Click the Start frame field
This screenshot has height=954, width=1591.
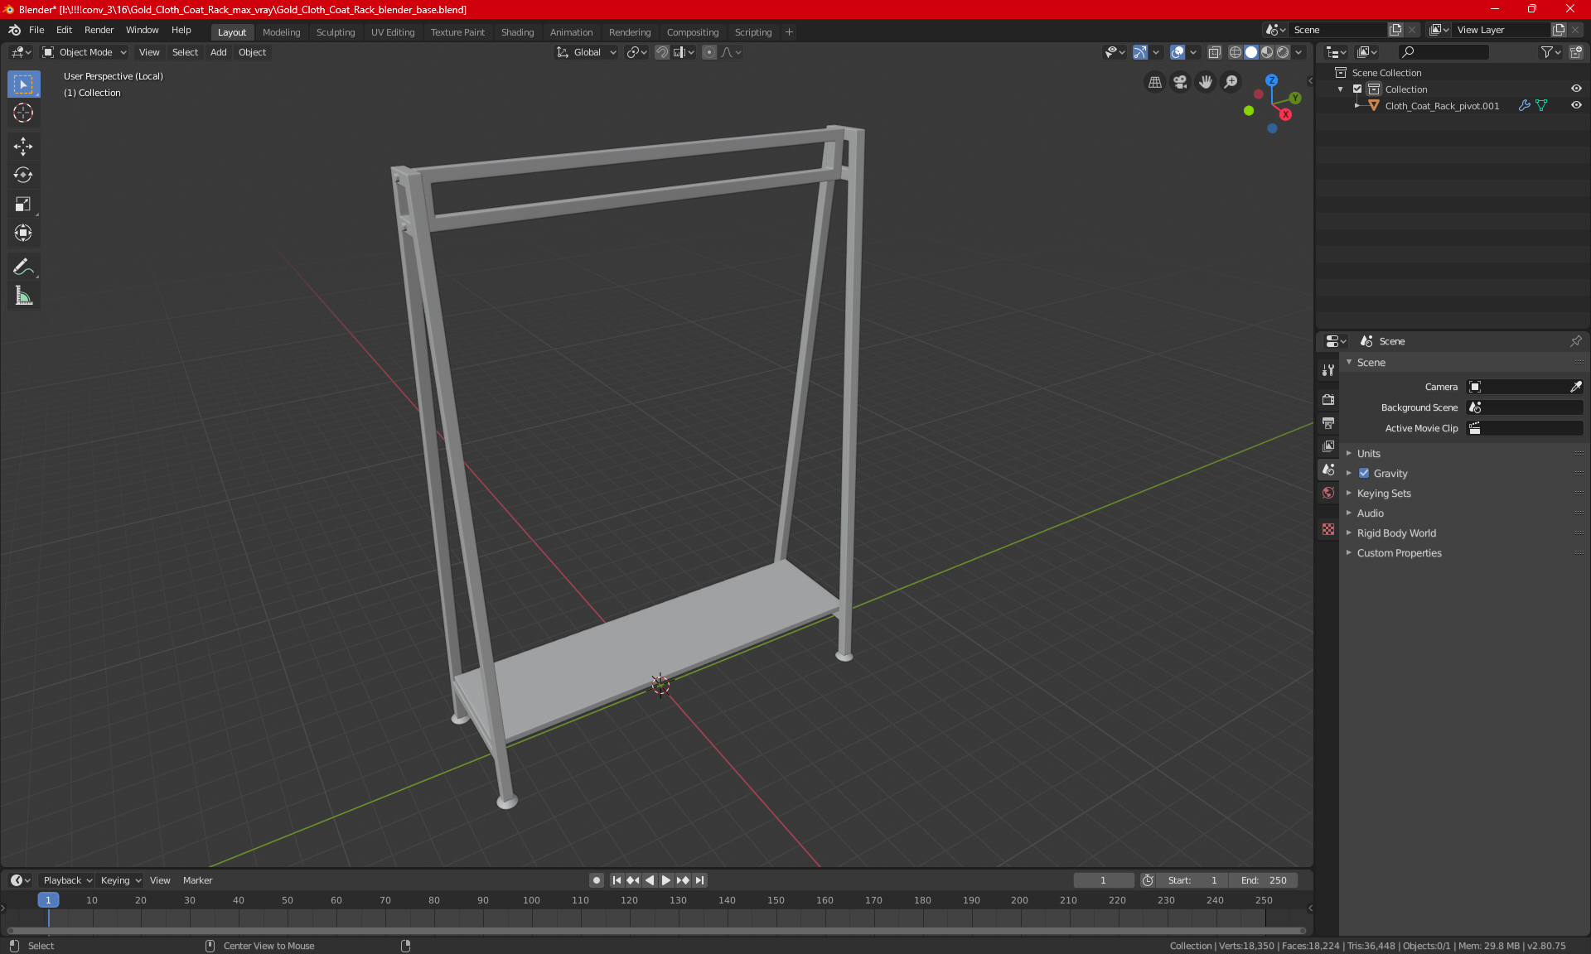[1192, 880]
